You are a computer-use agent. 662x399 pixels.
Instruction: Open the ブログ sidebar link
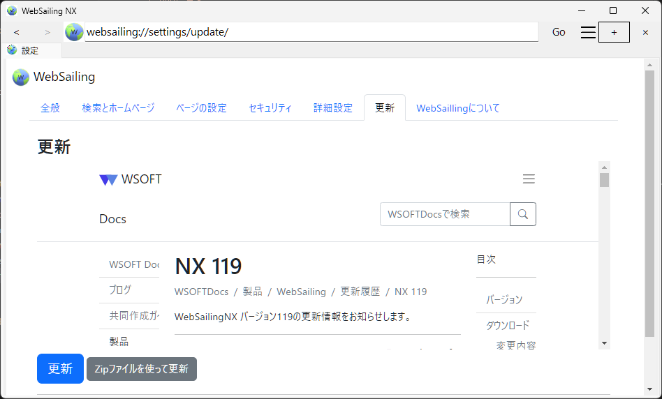[x=120, y=289]
